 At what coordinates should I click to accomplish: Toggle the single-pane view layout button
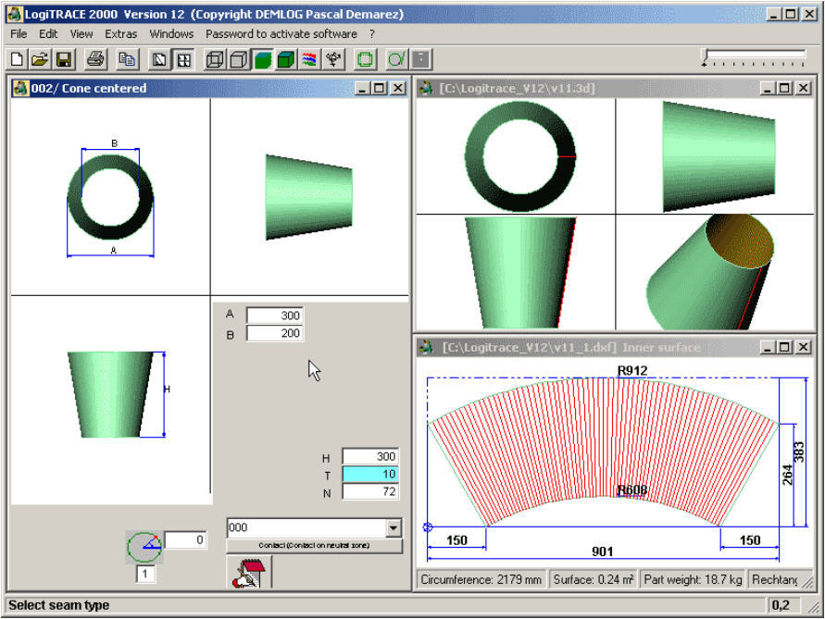pyautogui.click(x=159, y=59)
